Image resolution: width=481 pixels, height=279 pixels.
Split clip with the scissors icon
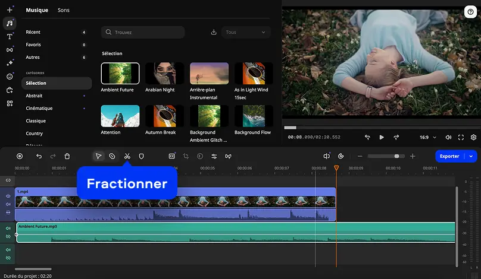tap(127, 156)
